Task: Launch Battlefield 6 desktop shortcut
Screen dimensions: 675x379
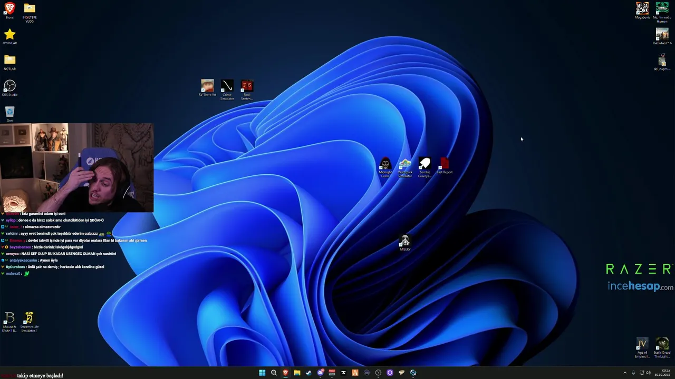Action: click(x=662, y=36)
